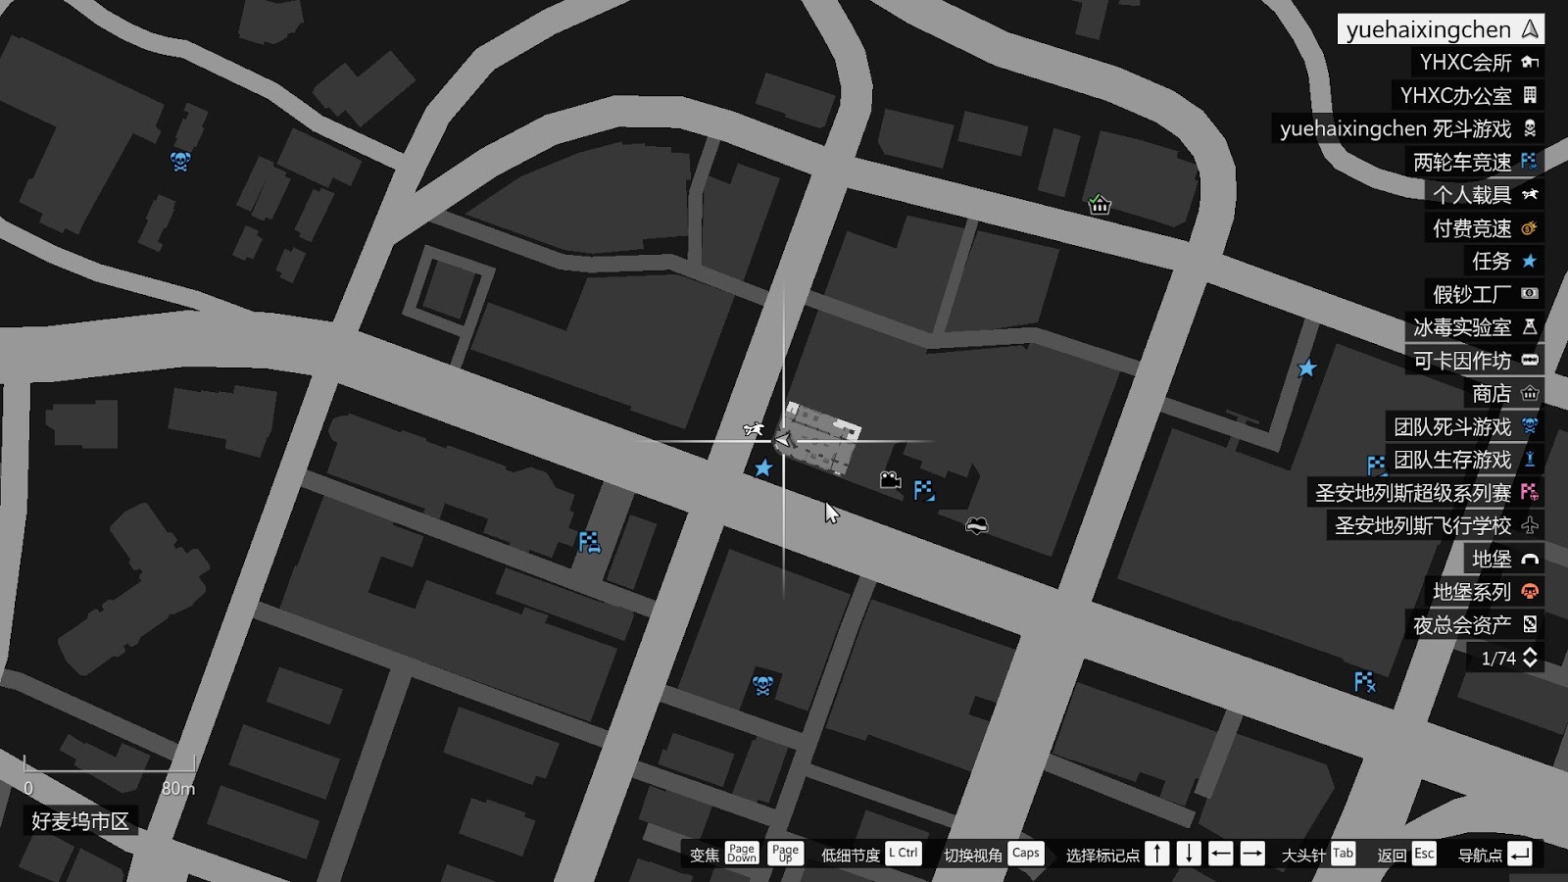Click the race flag blip left of the crosshair road
The width and height of the screenshot is (1568, 882).
point(589,542)
